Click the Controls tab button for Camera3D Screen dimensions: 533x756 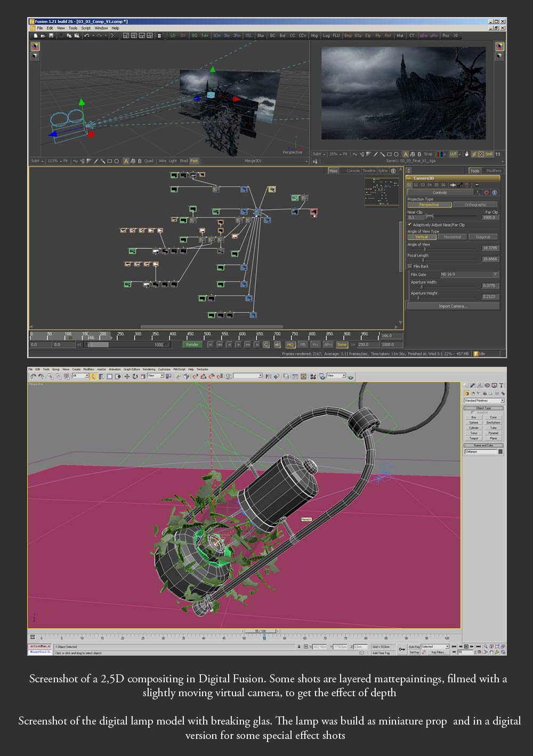click(x=440, y=192)
